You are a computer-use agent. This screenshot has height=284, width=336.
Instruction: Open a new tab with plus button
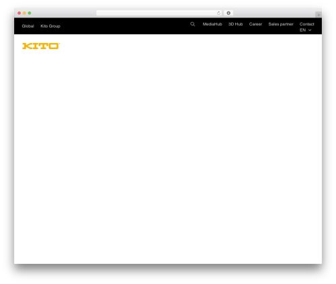tap(319, 15)
